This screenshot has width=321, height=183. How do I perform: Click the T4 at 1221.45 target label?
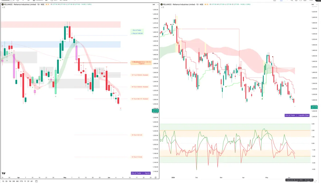pos(137,135)
